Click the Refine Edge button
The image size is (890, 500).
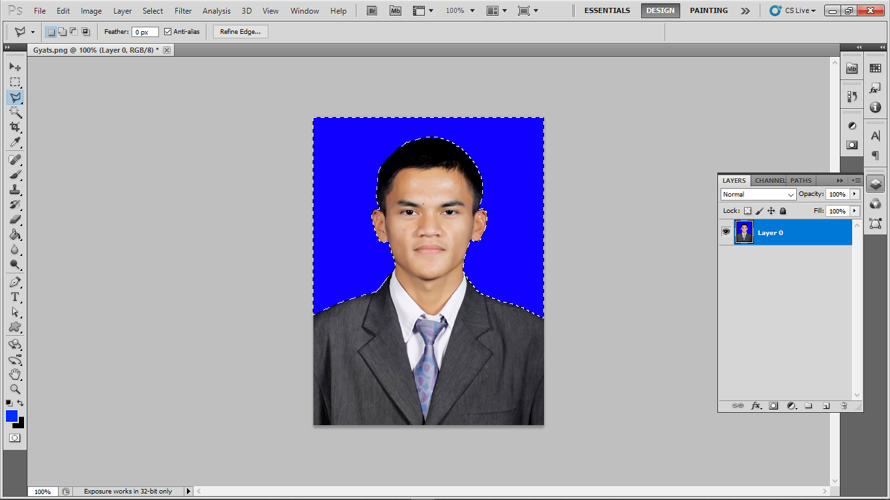240,31
